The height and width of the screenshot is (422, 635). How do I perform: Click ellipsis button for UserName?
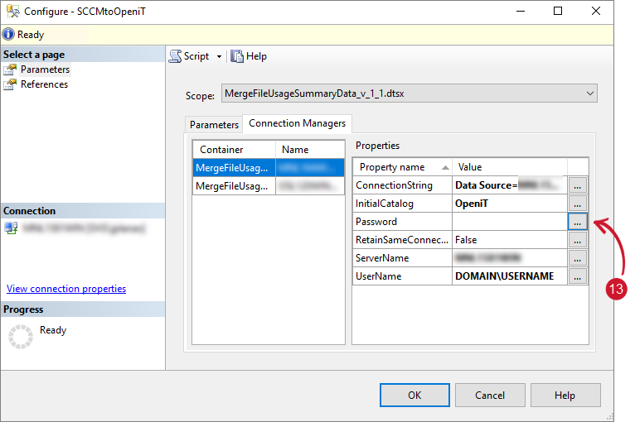[x=578, y=276]
